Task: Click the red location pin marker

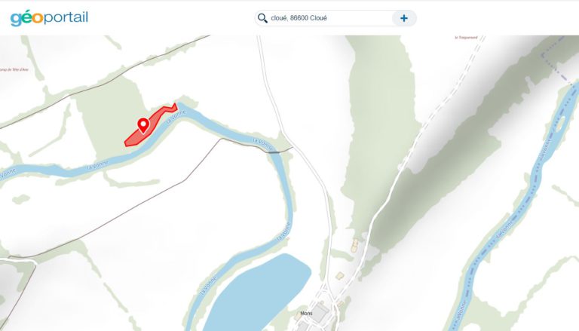Action: pos(143,125)
